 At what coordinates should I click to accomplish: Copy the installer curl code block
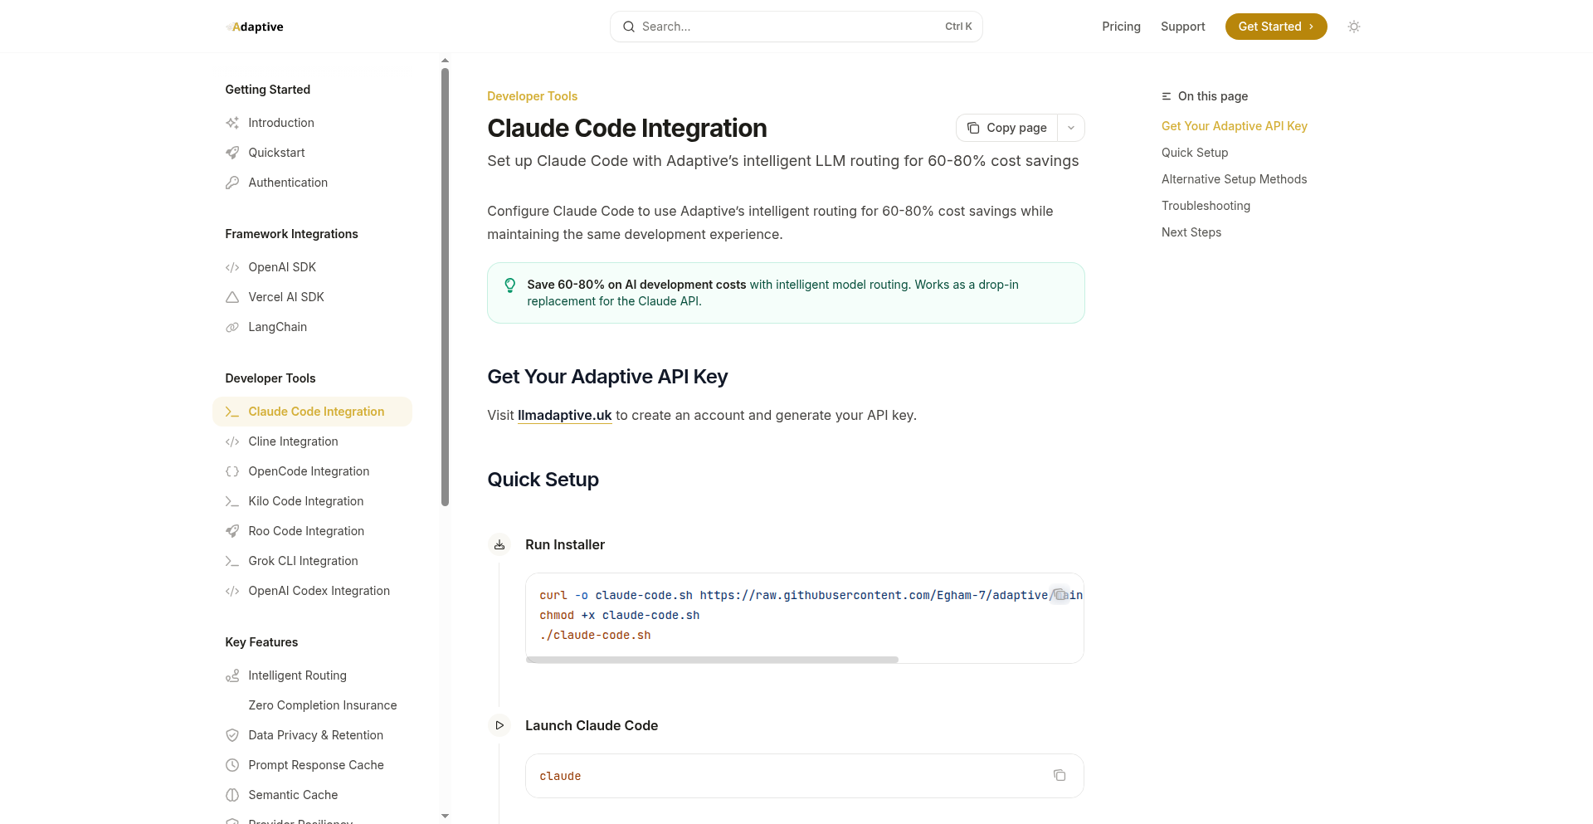(x=1060, y=594)
